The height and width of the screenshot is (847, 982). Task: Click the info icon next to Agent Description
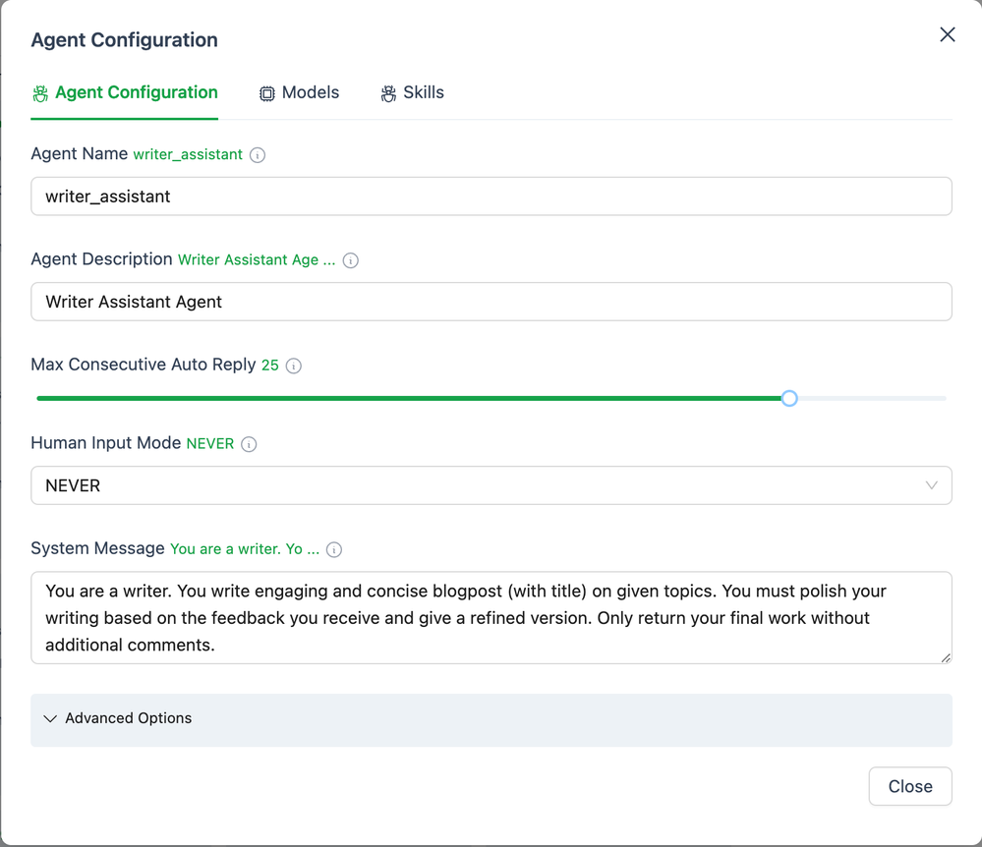[x=351, y=260]
